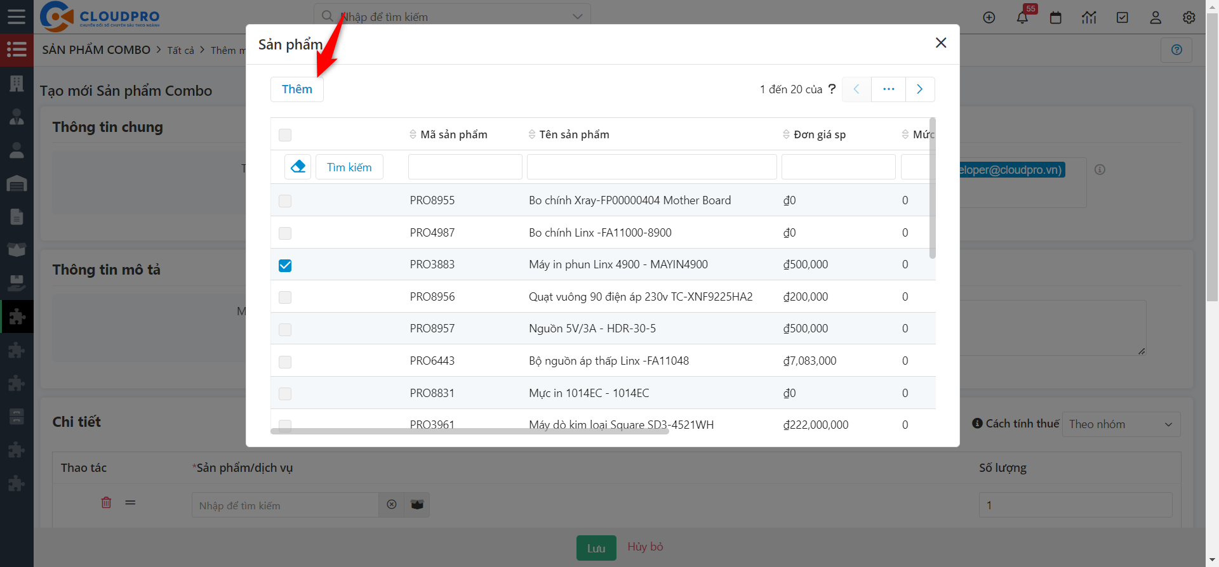This screenshot has height=567, width=1219.
Task: Expand the global search dropdown arrow
Action: [x=577, y=16]
